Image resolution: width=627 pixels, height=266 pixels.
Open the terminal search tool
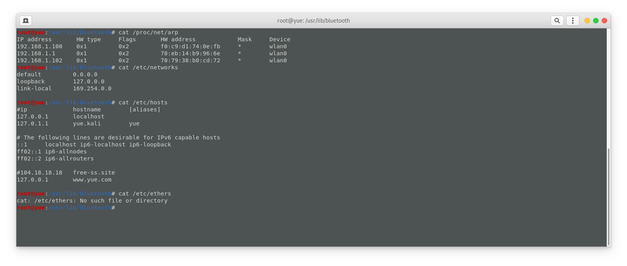tap(557, 21)
